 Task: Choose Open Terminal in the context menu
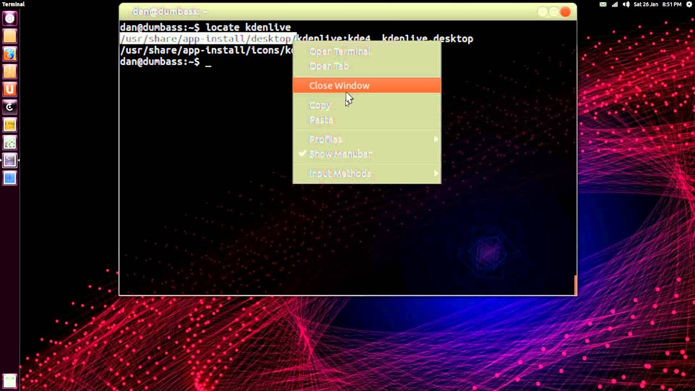[x=367, y=52]
